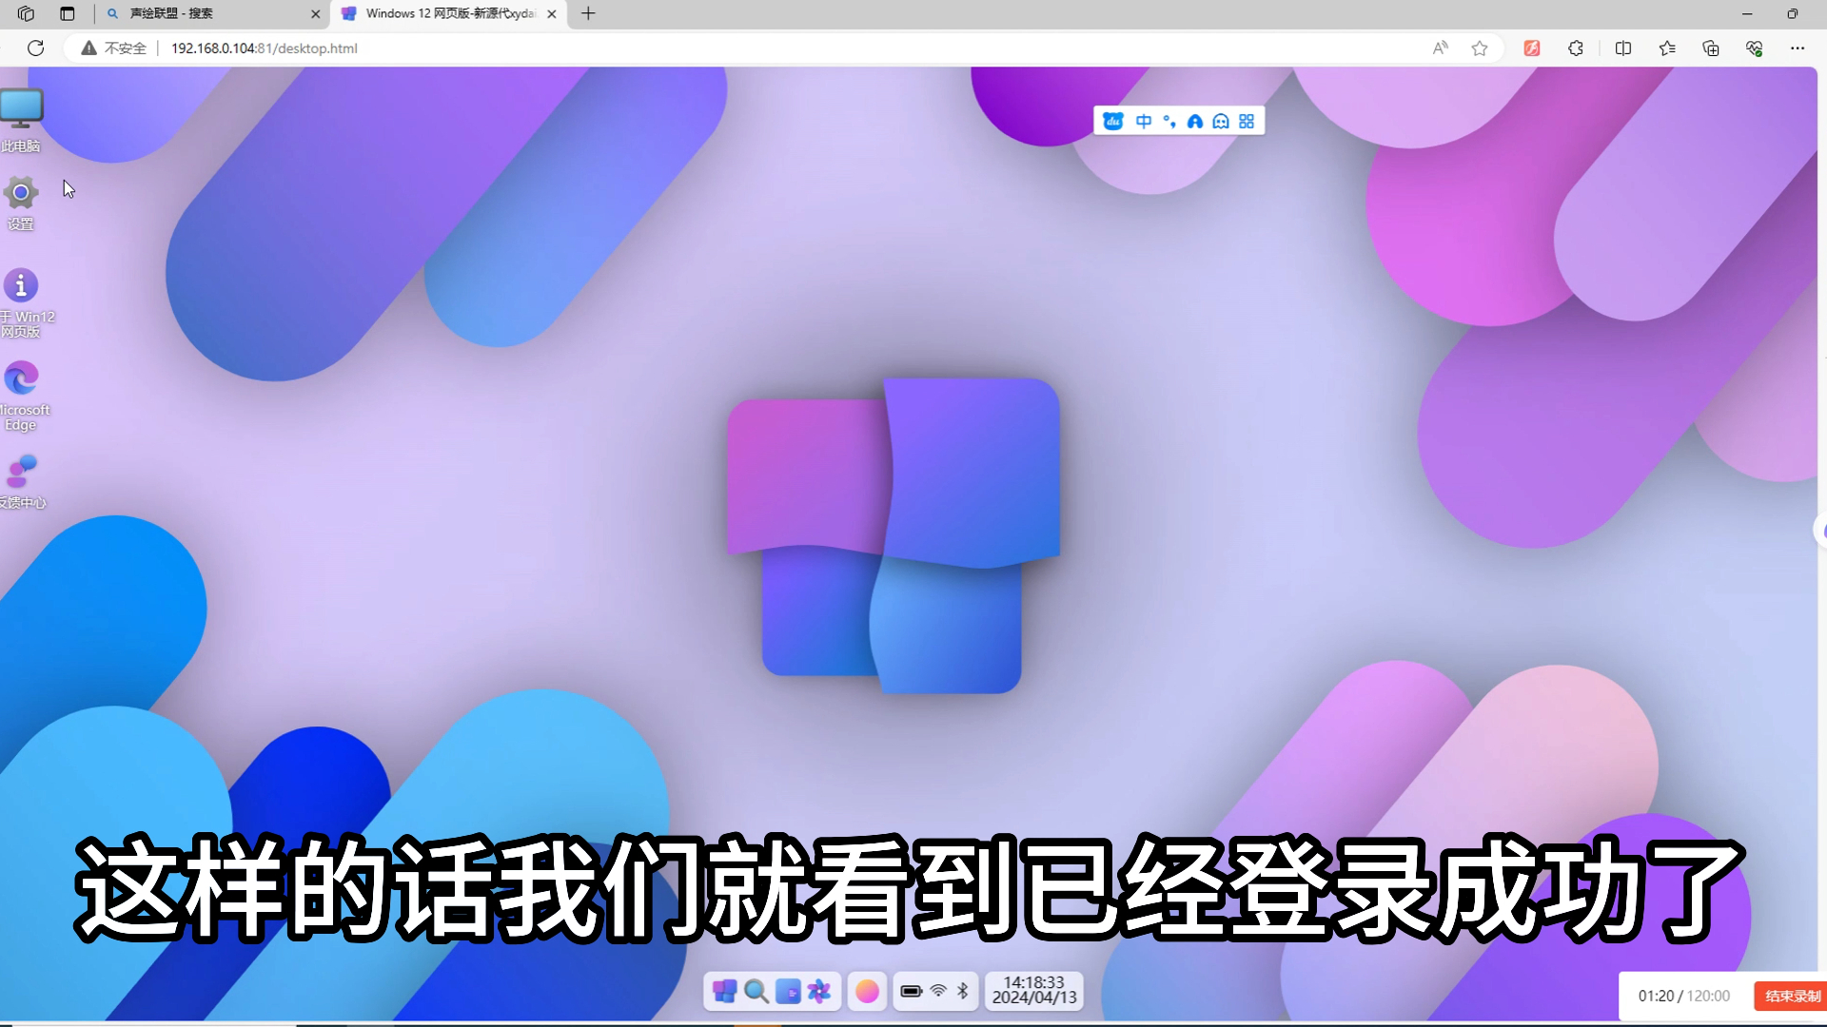Open the Browser essentials heart icon

tap(1755, 48)
